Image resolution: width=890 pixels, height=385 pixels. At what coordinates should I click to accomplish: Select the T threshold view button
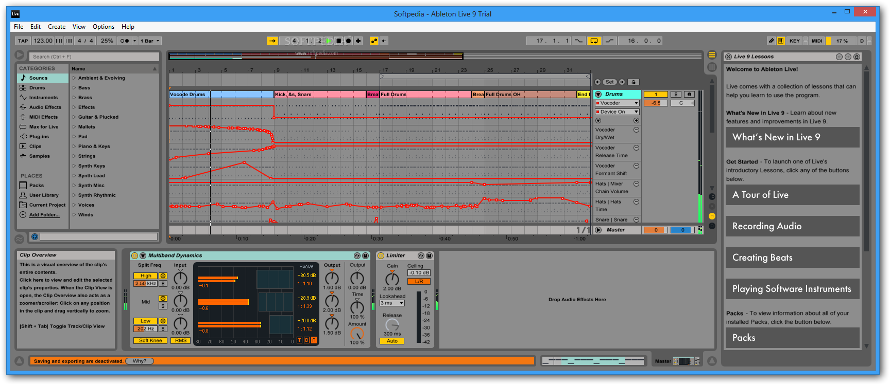point(300,340)
